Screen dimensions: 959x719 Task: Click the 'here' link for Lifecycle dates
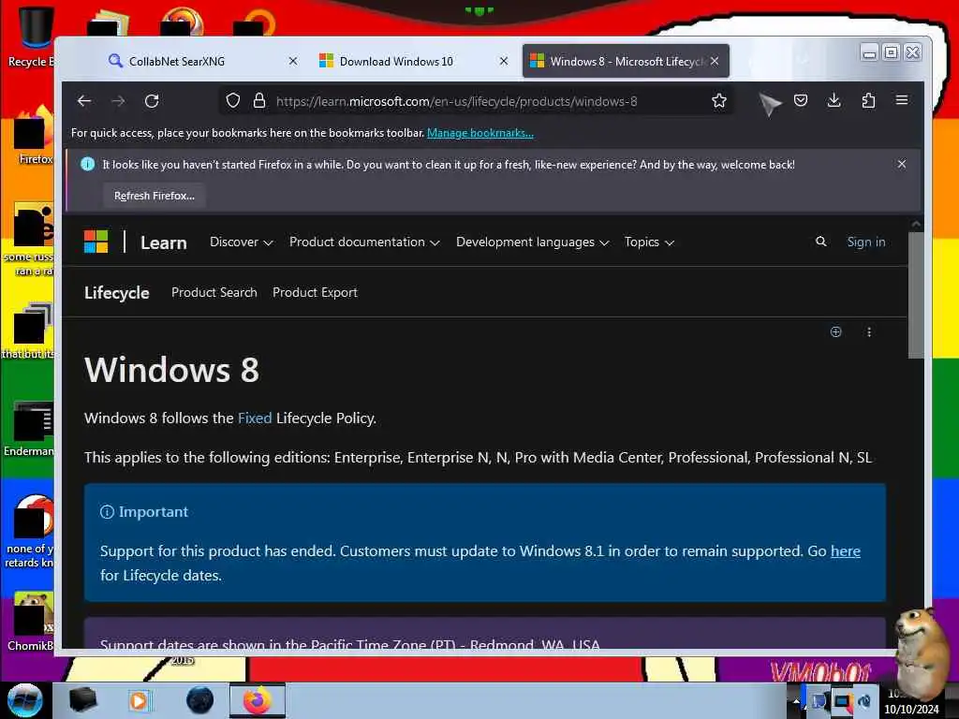pos(846,550)
